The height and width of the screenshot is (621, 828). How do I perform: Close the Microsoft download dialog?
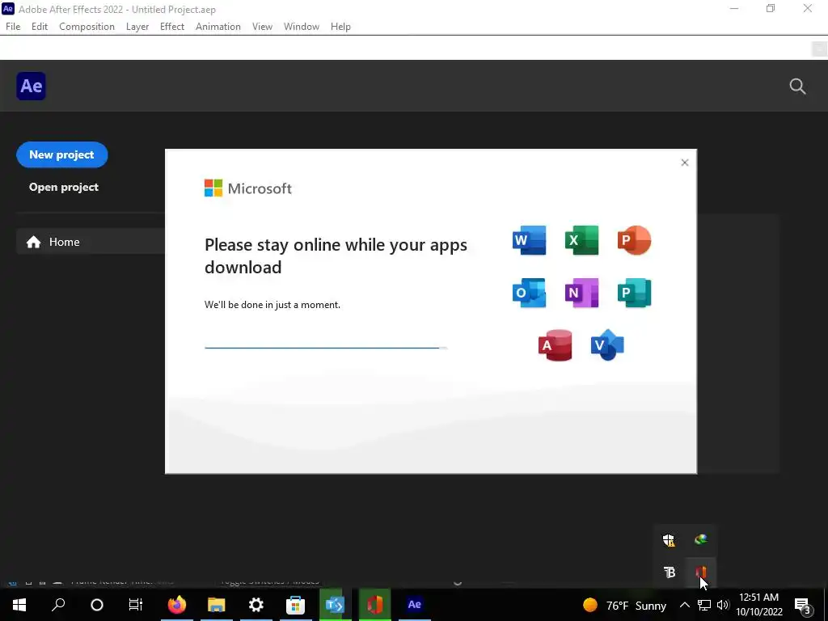(684, 163)
